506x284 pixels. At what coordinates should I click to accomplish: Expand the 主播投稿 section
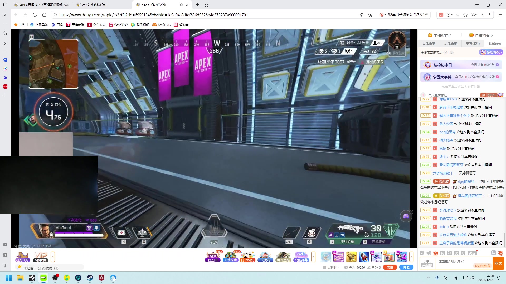440,35
